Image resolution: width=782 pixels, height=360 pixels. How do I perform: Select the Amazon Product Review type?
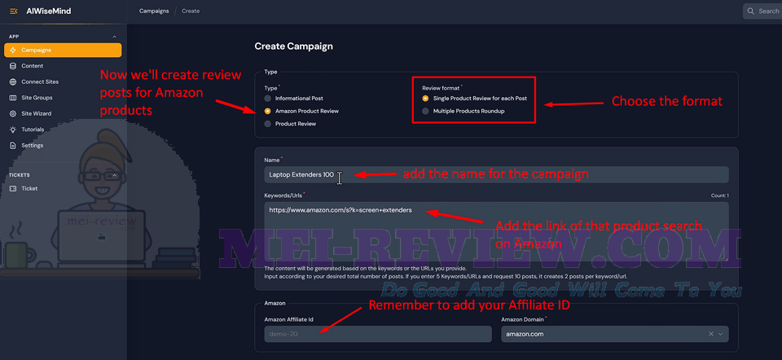(x=268, y=112)
